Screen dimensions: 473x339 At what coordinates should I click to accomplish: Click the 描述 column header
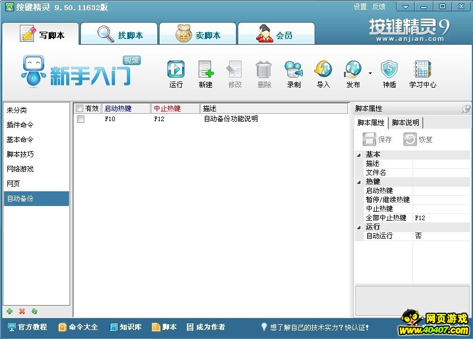click(x=274, y=108)
